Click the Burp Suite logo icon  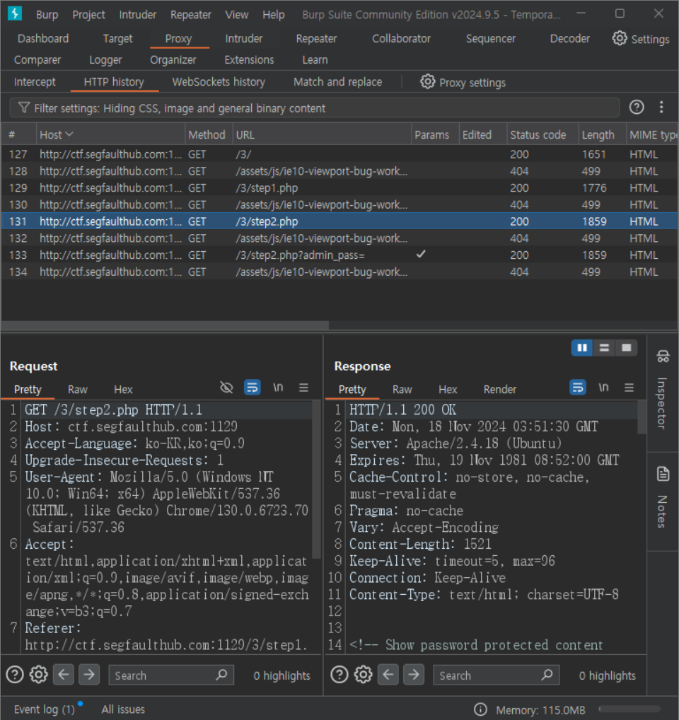[x=15, y=13]
